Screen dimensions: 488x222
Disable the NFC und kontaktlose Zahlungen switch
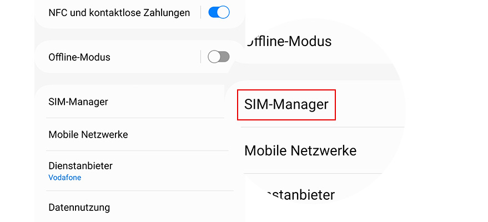[x=219, y=12]
